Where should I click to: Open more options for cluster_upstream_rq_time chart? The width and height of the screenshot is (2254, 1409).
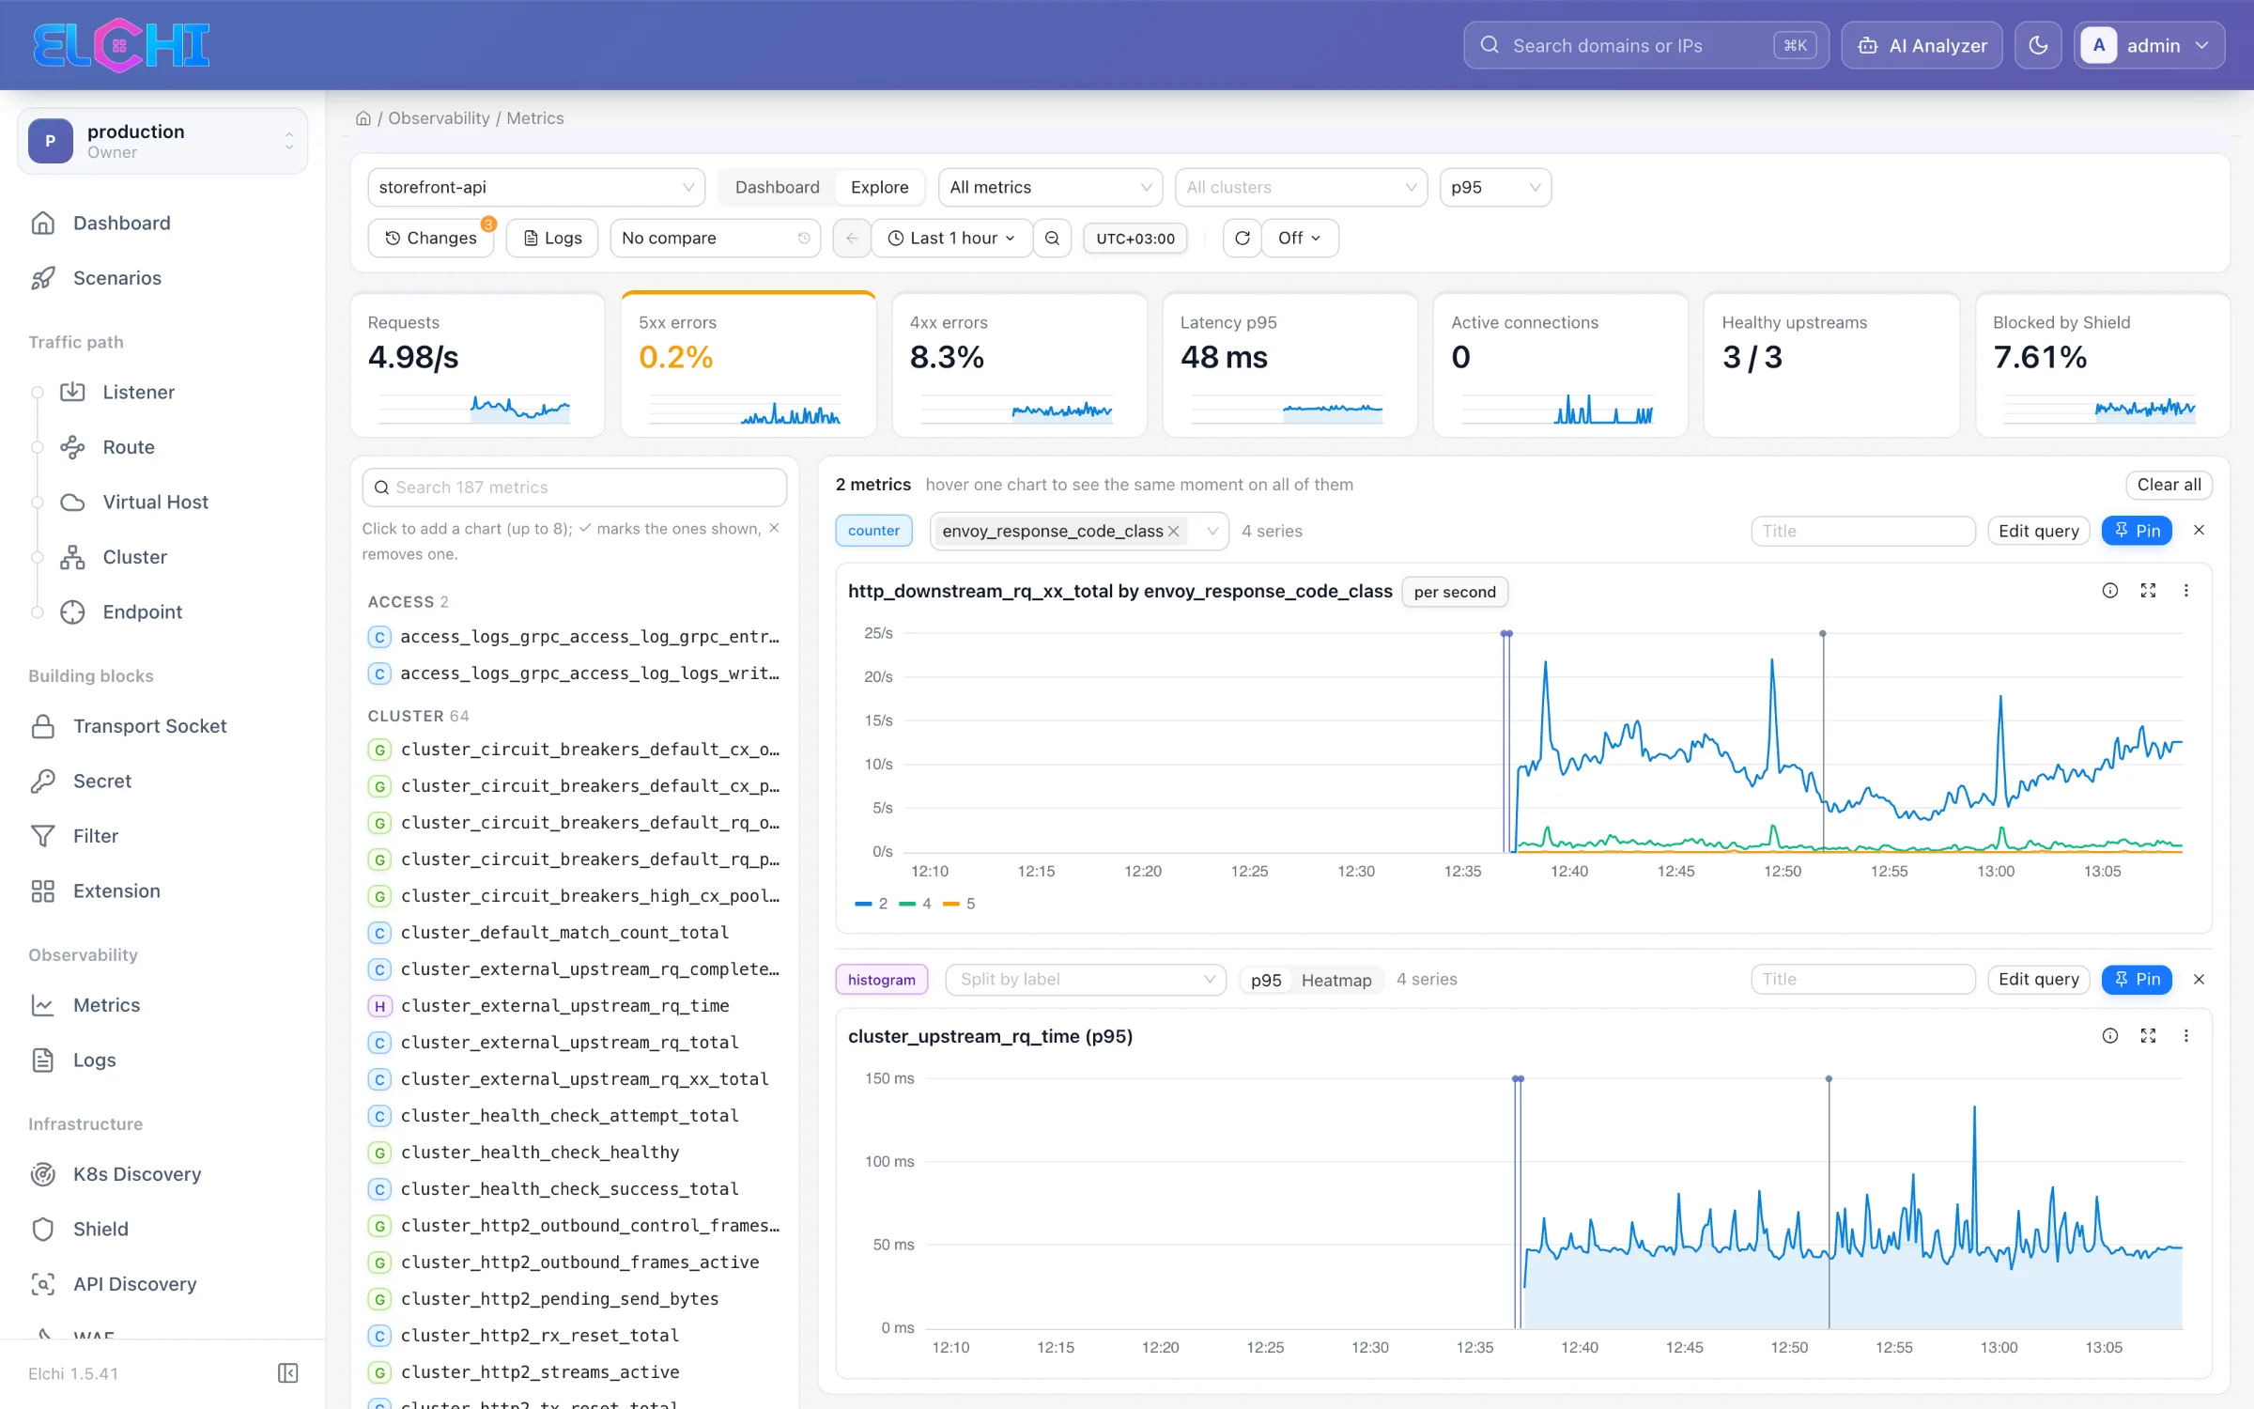coord(2186,1036)
